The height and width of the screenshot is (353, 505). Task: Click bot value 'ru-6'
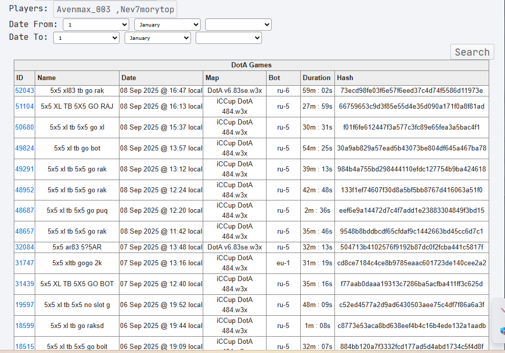click(283, 90)
